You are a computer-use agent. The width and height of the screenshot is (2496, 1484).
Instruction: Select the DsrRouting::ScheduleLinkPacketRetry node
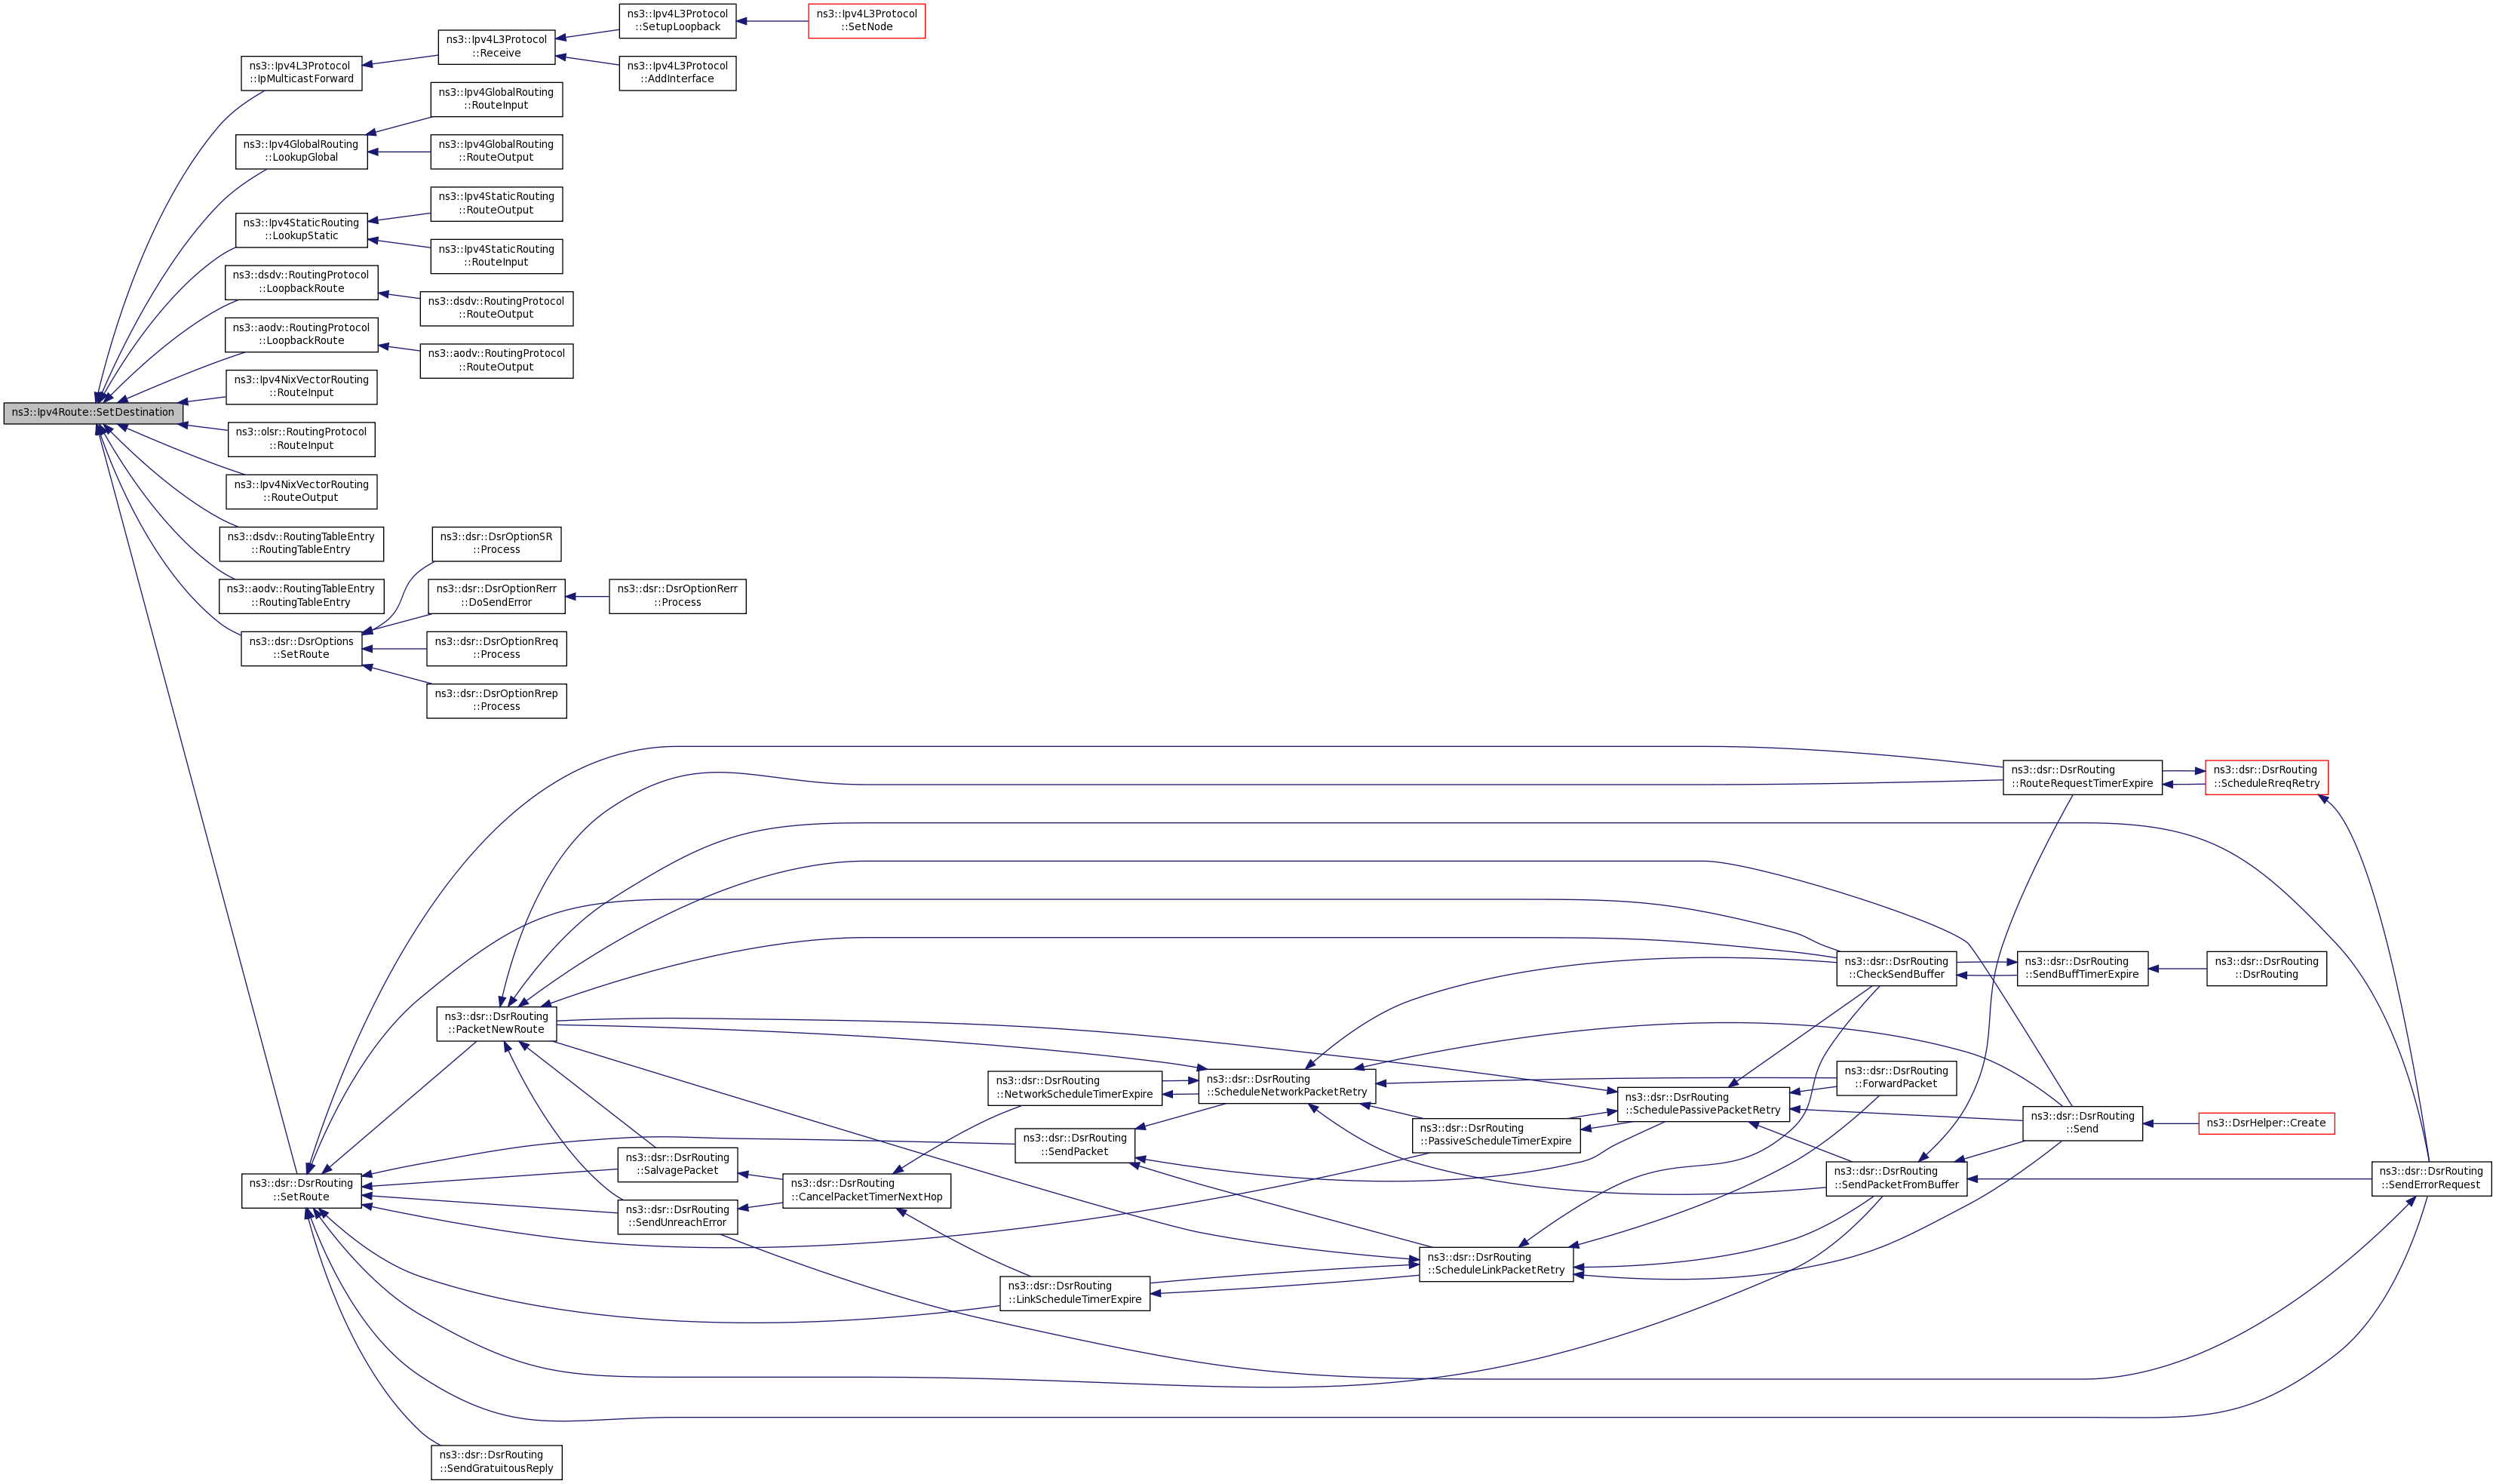[1495, 1264]
